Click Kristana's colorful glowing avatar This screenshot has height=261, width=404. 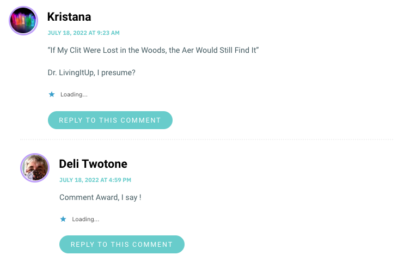(x=23, y=21)
